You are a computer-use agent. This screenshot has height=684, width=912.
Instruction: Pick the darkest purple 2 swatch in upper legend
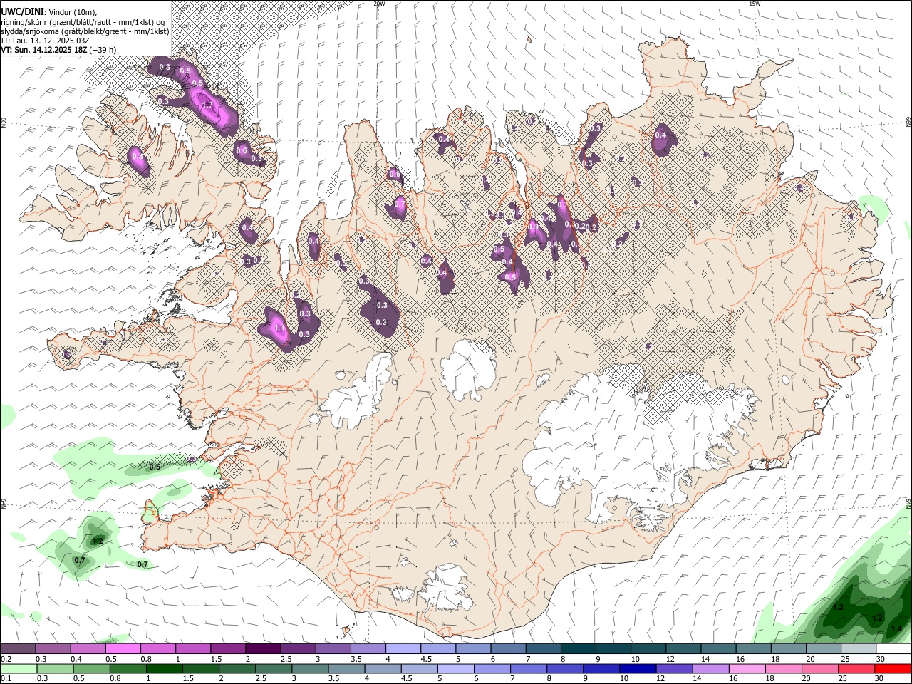[262, 649]
